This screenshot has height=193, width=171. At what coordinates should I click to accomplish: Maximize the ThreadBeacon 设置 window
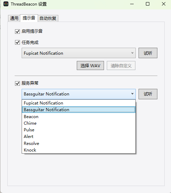point(148,4)
